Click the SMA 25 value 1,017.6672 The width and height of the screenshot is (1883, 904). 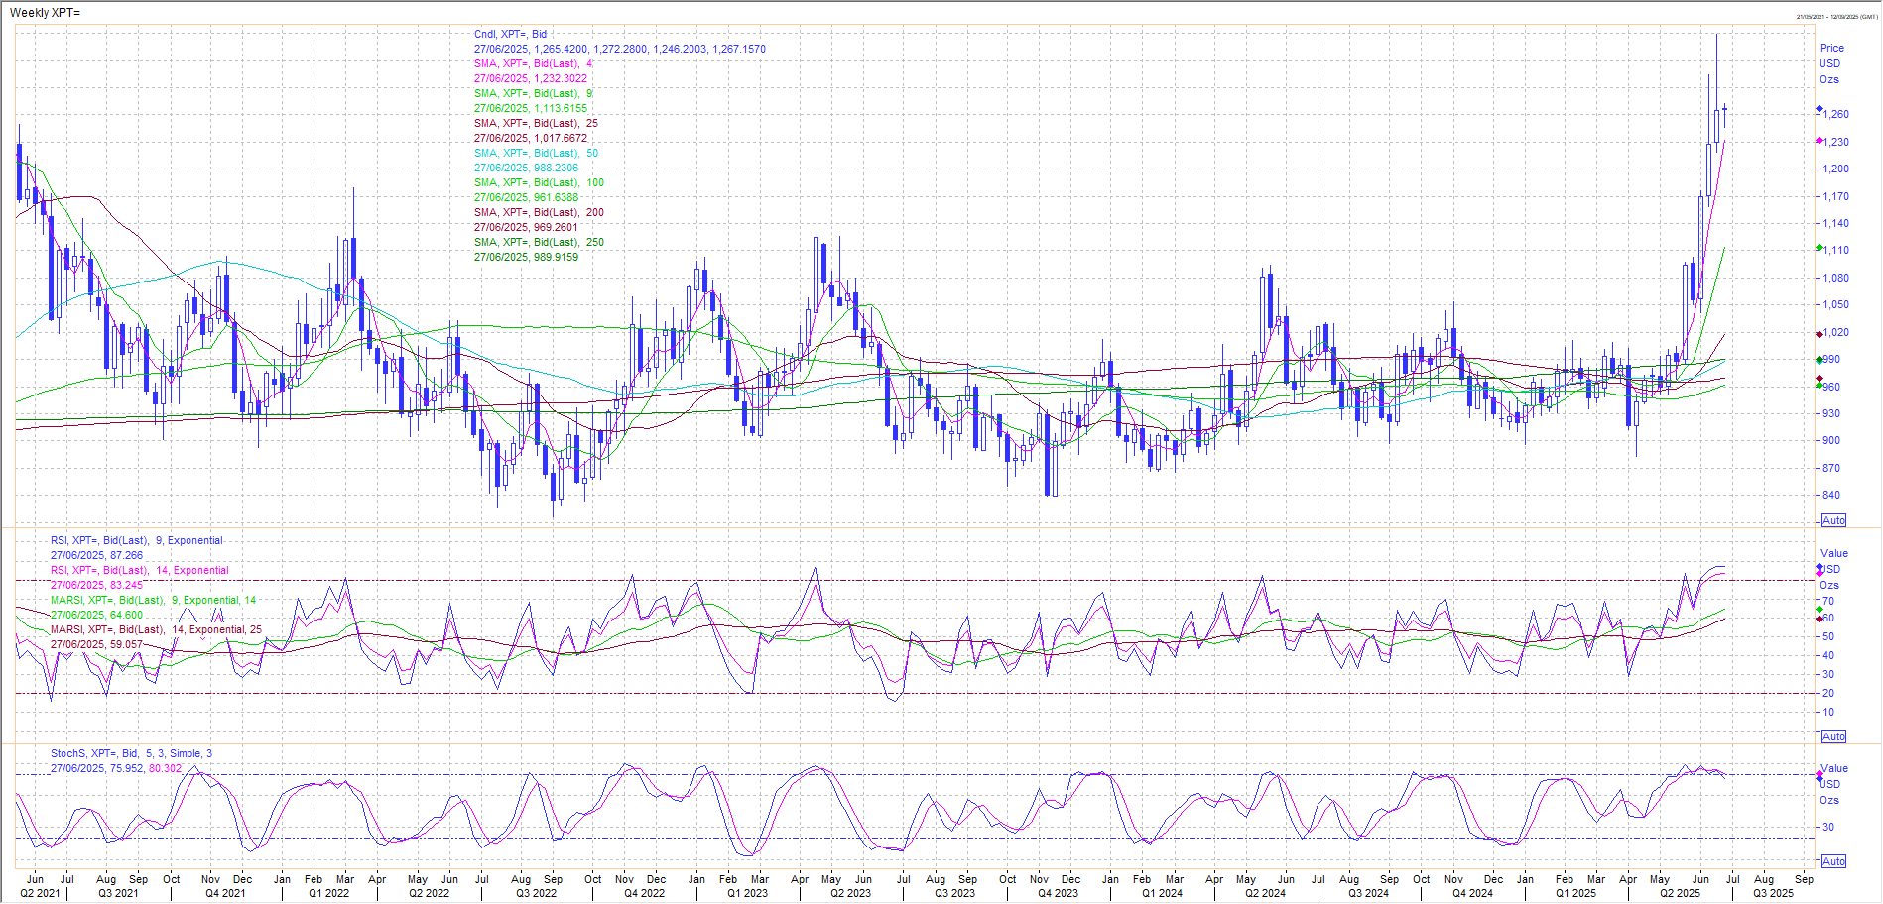click(561, 138)
